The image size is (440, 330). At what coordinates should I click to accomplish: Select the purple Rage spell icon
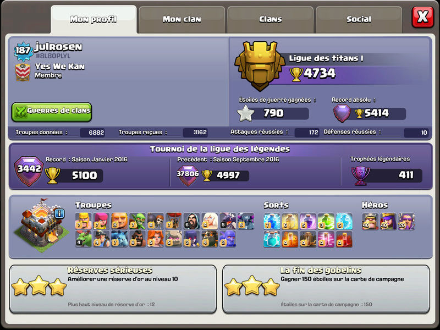click(x=308, y=222)
